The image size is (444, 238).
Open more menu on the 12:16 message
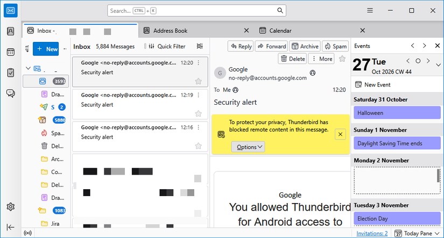[199, 127]
